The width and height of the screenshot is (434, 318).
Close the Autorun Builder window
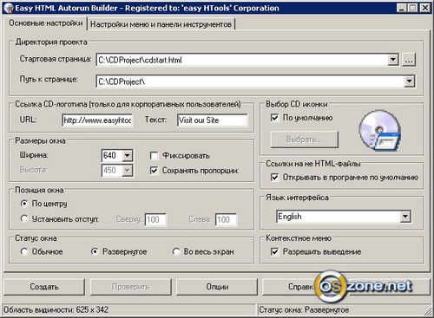click(x=424, y=8)
